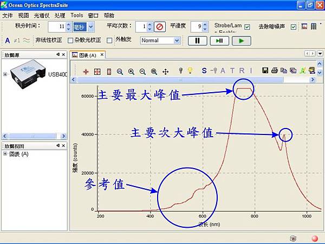Image resolution: width=325 pixels, height=244 pixels.
Task: Open the 光谱仪 menu
Action: [x=42, y=16]
